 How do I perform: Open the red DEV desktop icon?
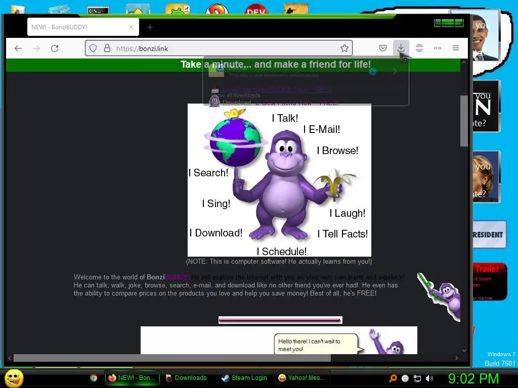click(x=256, y=10)
